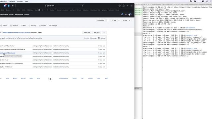Image resolution: width=212 pixels, height=119 pixels.
Task: Open the Bookmarks menu in the macOS menu bar
Action: (x=4, y=1)
